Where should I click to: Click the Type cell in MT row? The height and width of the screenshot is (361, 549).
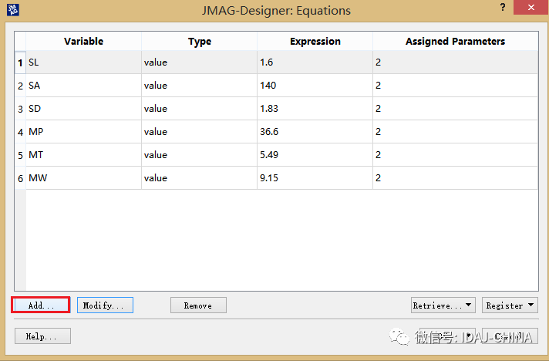coord(199,155)
